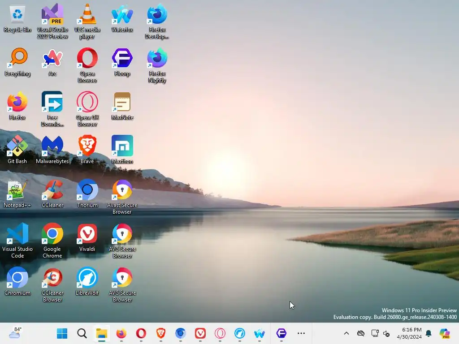Select the Notepad++ desktop shortcut
This screenshot has width=459, height=344.
pos(17,193)
